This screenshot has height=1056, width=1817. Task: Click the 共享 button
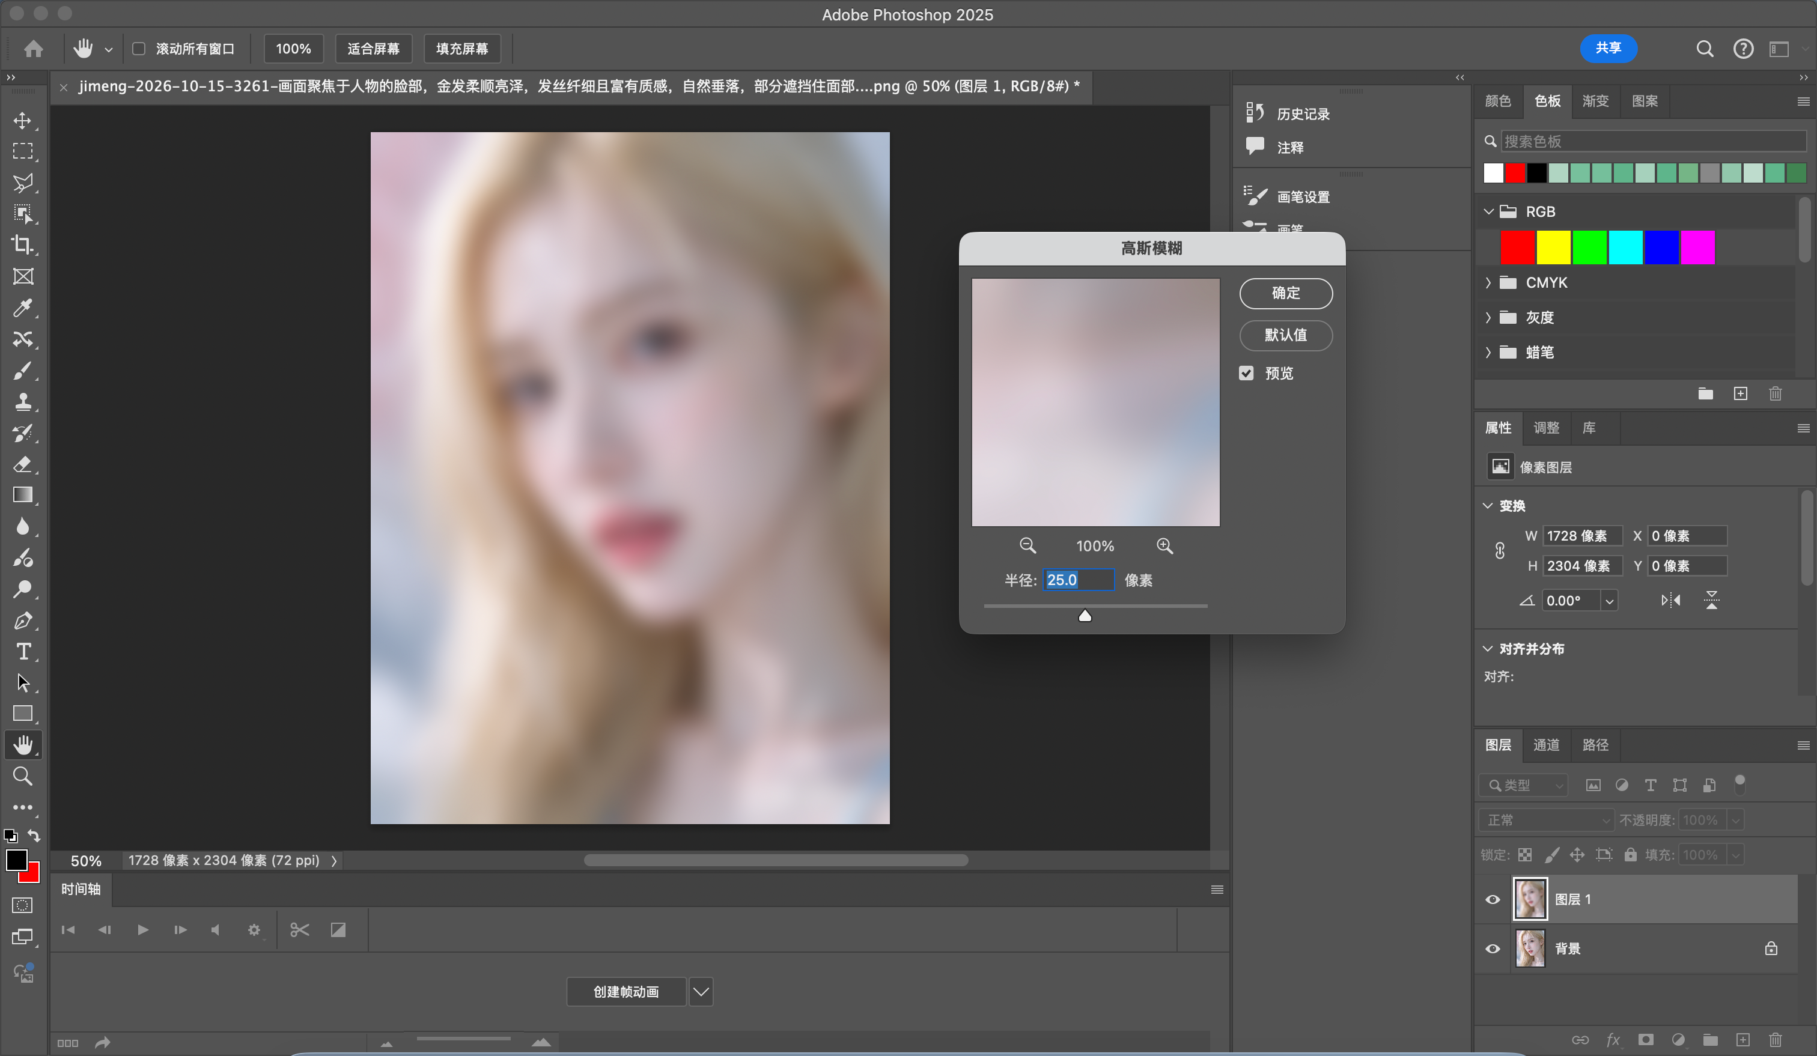(1608, 48)
